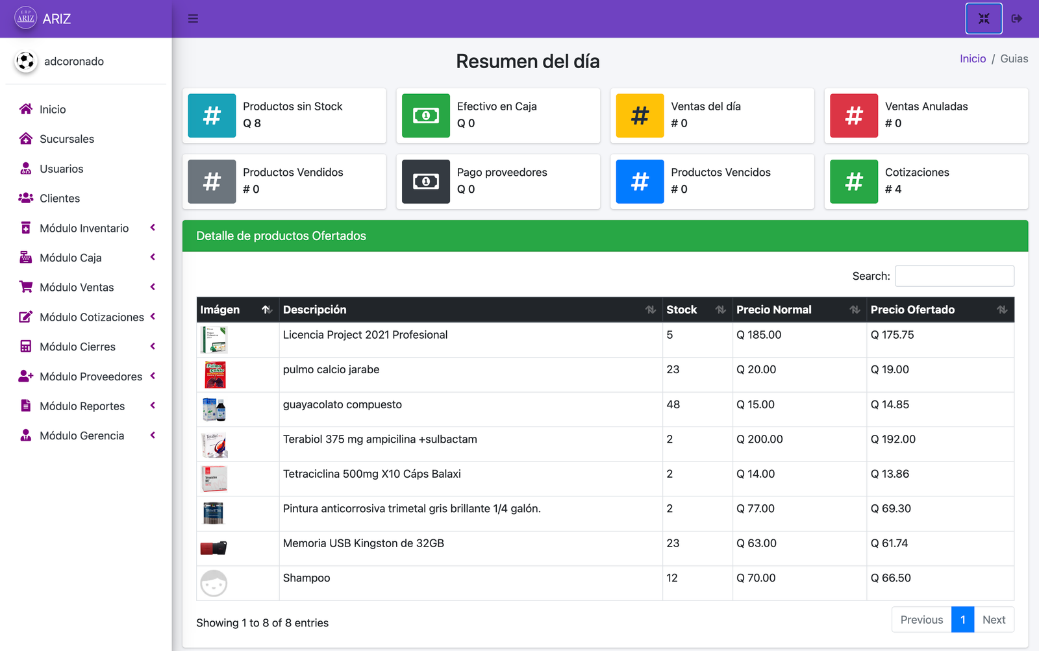Click the Licencia Project 2021 product thumbnail
The height and width of the screenshot is (651, 1039).
pyautogui.click(x=214, y=339)
